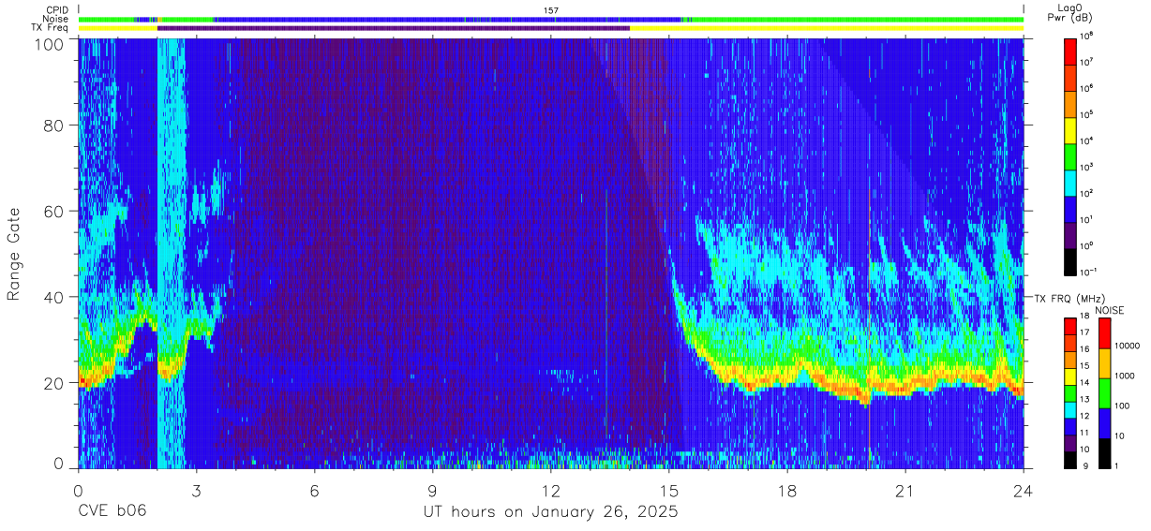Click the 21 hour tick on UT axis
Image resolution: width=1151 pixels, height=531 pixels.
click(x=905, y=490)
